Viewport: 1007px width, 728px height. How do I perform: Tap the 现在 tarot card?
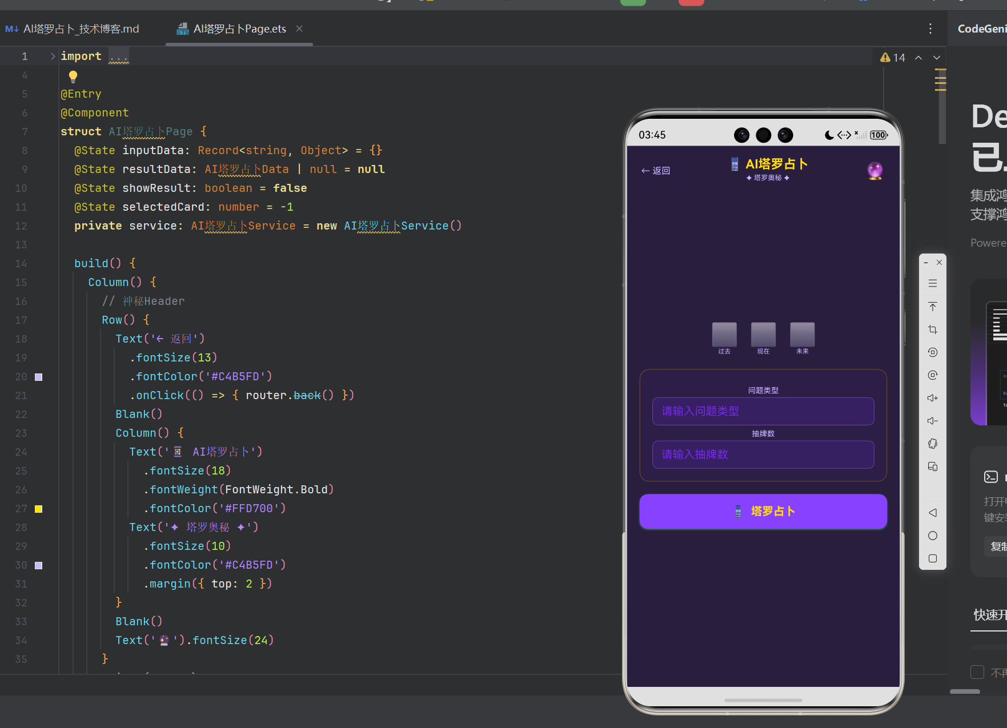763,335
